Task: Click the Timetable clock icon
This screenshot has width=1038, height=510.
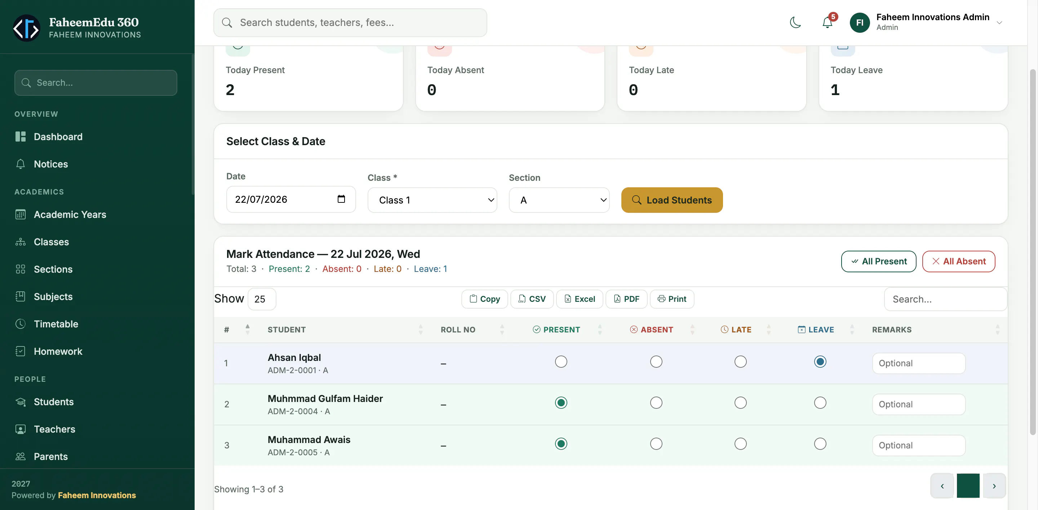Action: point(20,324)
